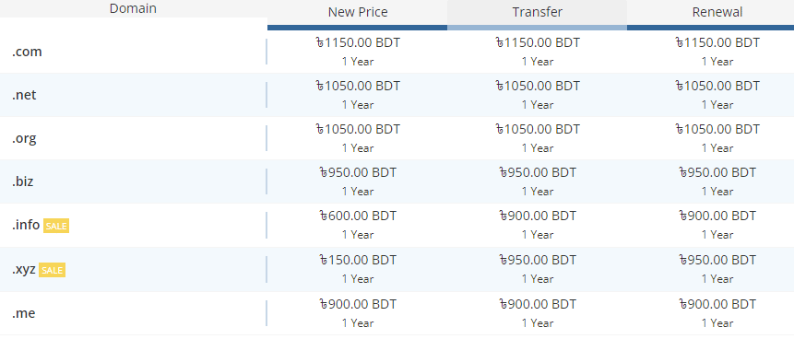794x339 pixels.
Task: Click the .org domain label
Action: [24, 138]
